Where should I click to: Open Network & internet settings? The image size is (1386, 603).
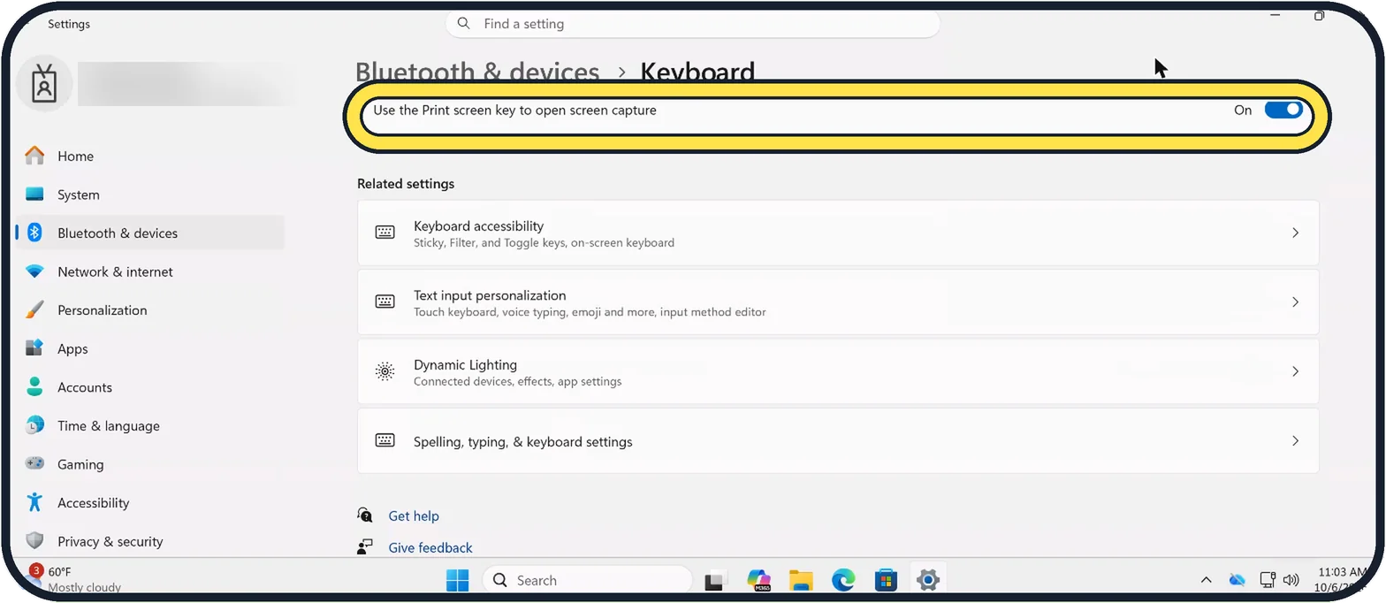click(x=150, y=271)
